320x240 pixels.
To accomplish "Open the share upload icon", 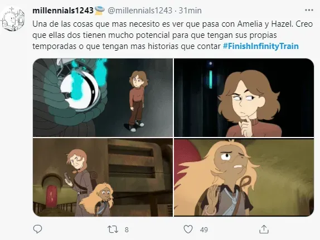I will click(264, 229).
